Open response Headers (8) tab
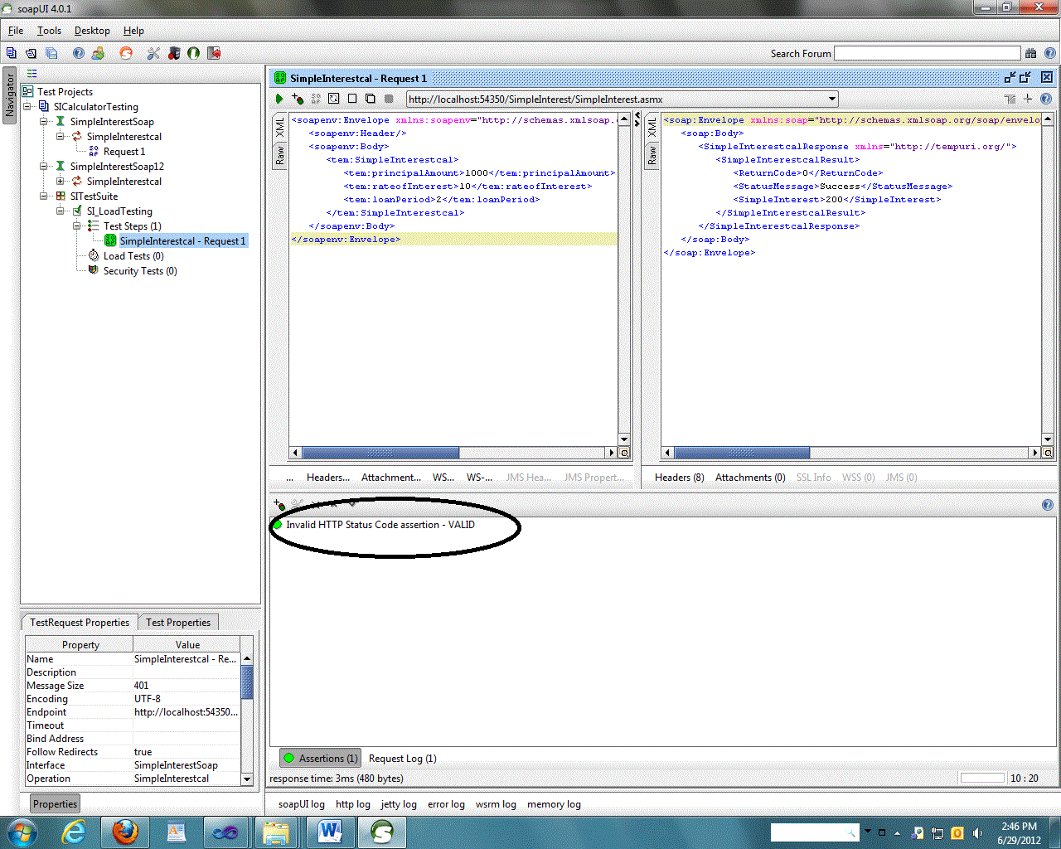The width and height of the screenshot is (1061, 849). (679, 478)
